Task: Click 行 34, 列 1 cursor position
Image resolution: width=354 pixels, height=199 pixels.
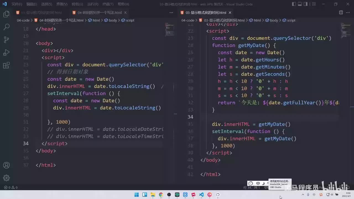Action: [252, 187]
